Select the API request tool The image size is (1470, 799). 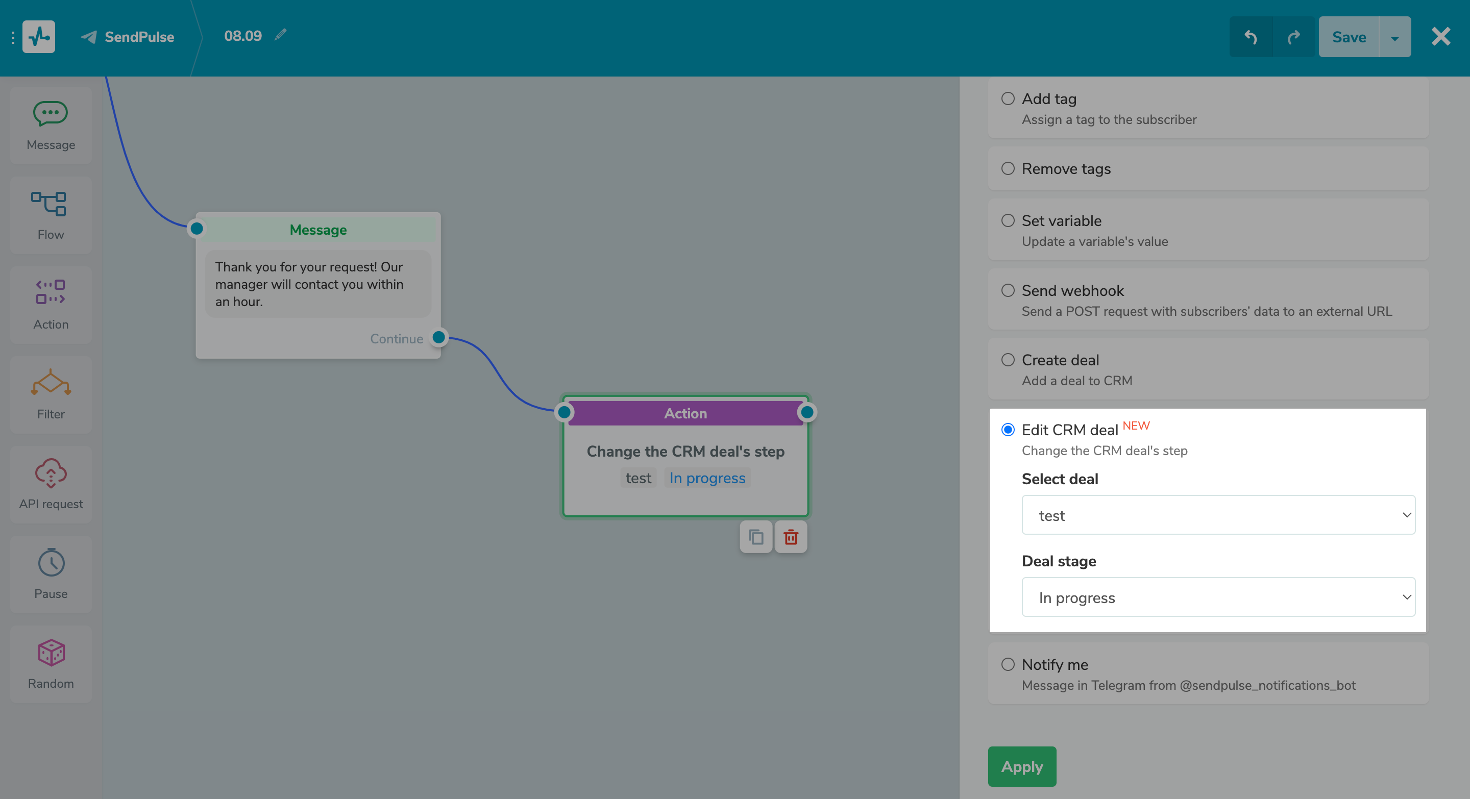point(50,484)
